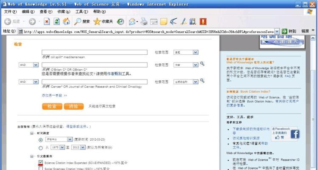Click the Forward arrow toolbar button
This screenshot has width=318, height=170.
(x=32, y=22)
